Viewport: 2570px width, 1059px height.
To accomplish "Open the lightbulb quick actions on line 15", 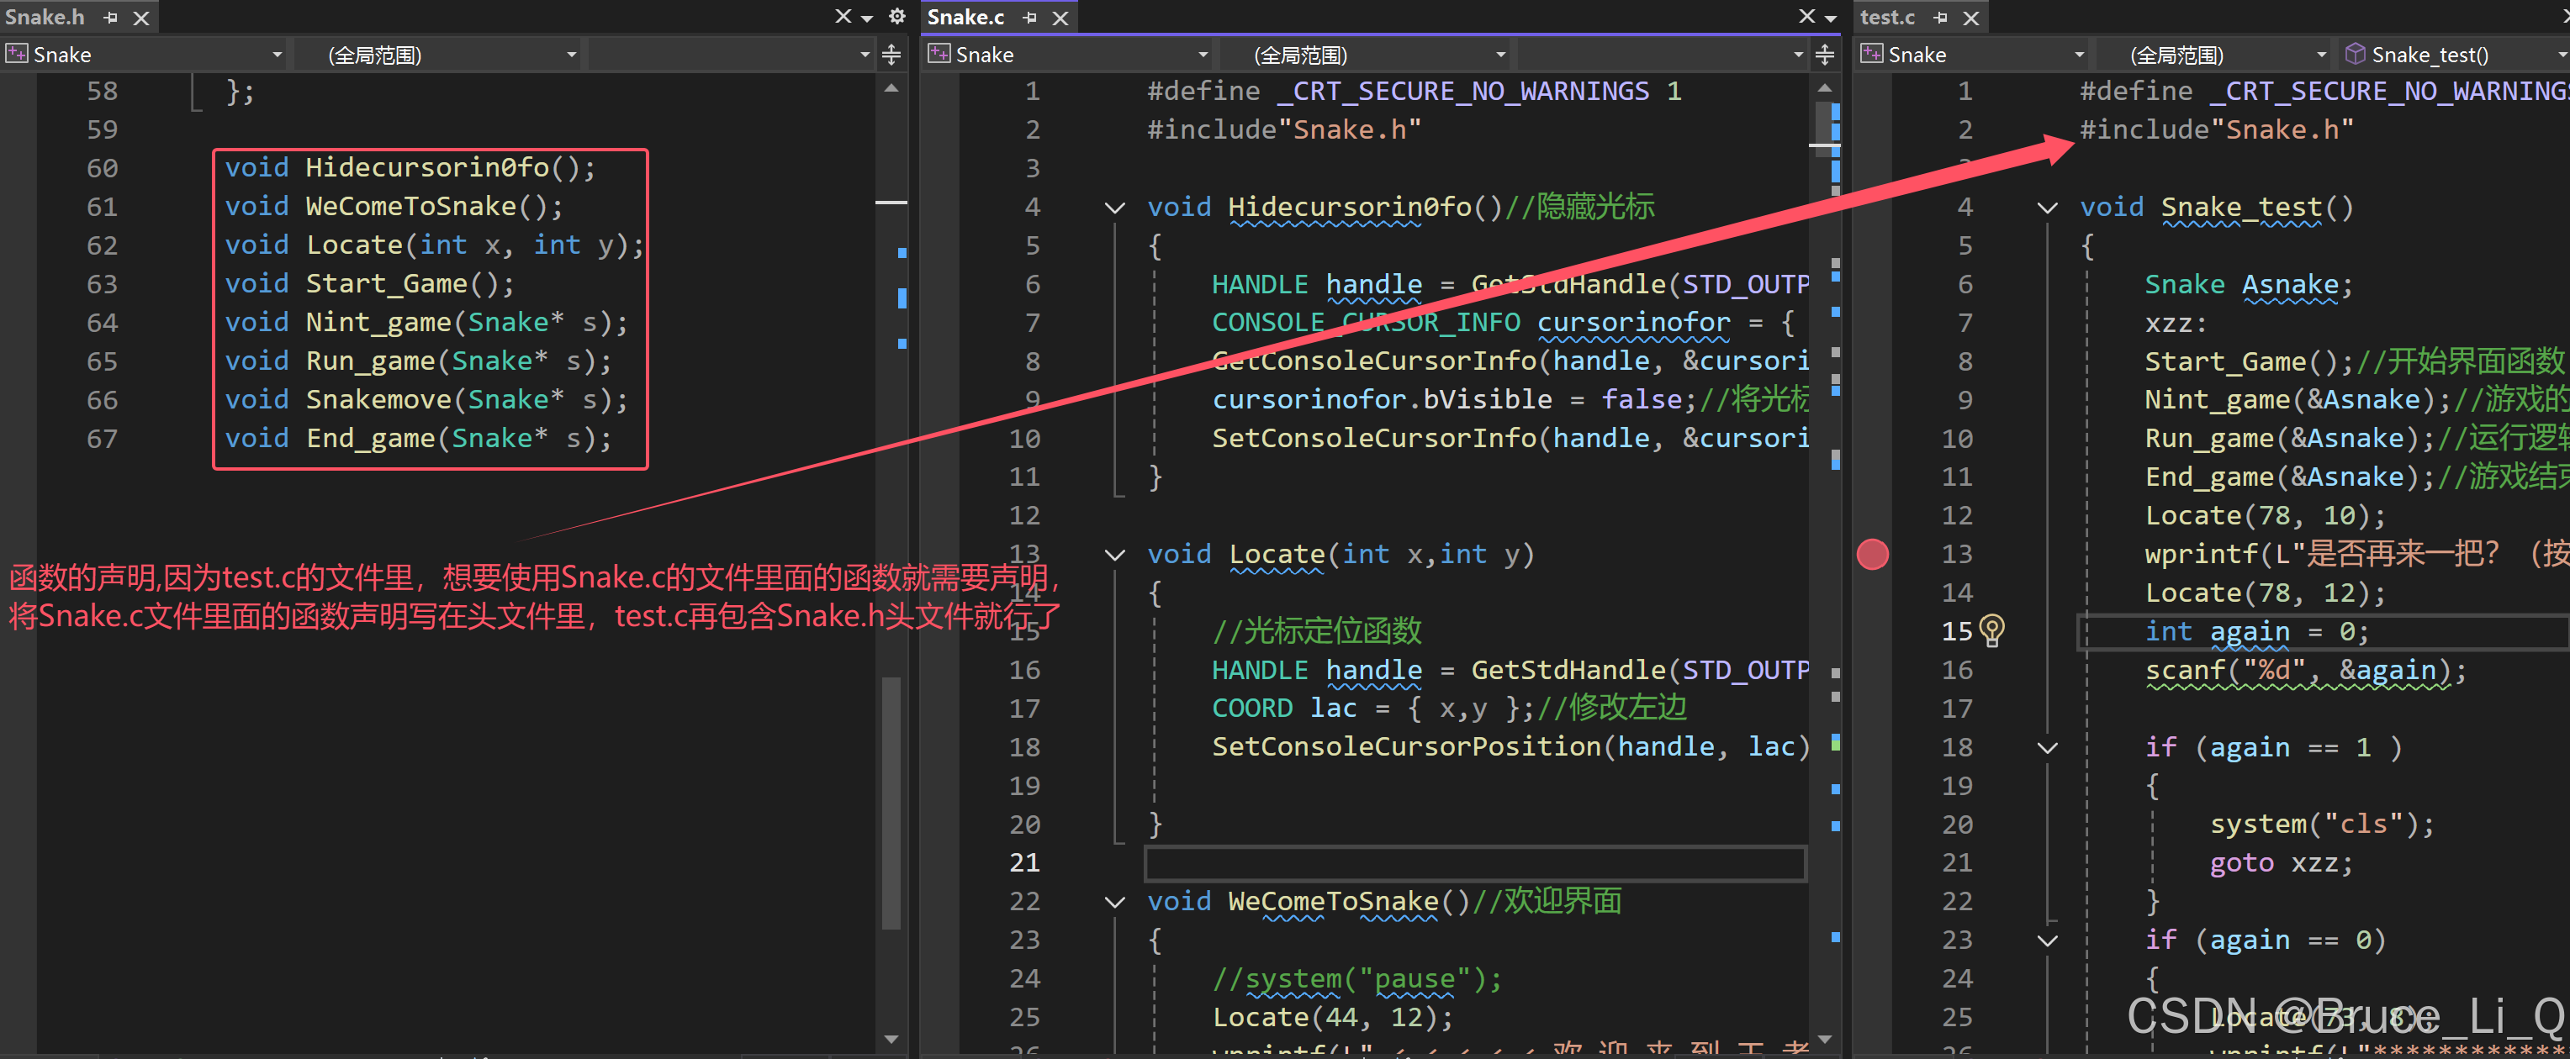I will [x=1991, y=630].
